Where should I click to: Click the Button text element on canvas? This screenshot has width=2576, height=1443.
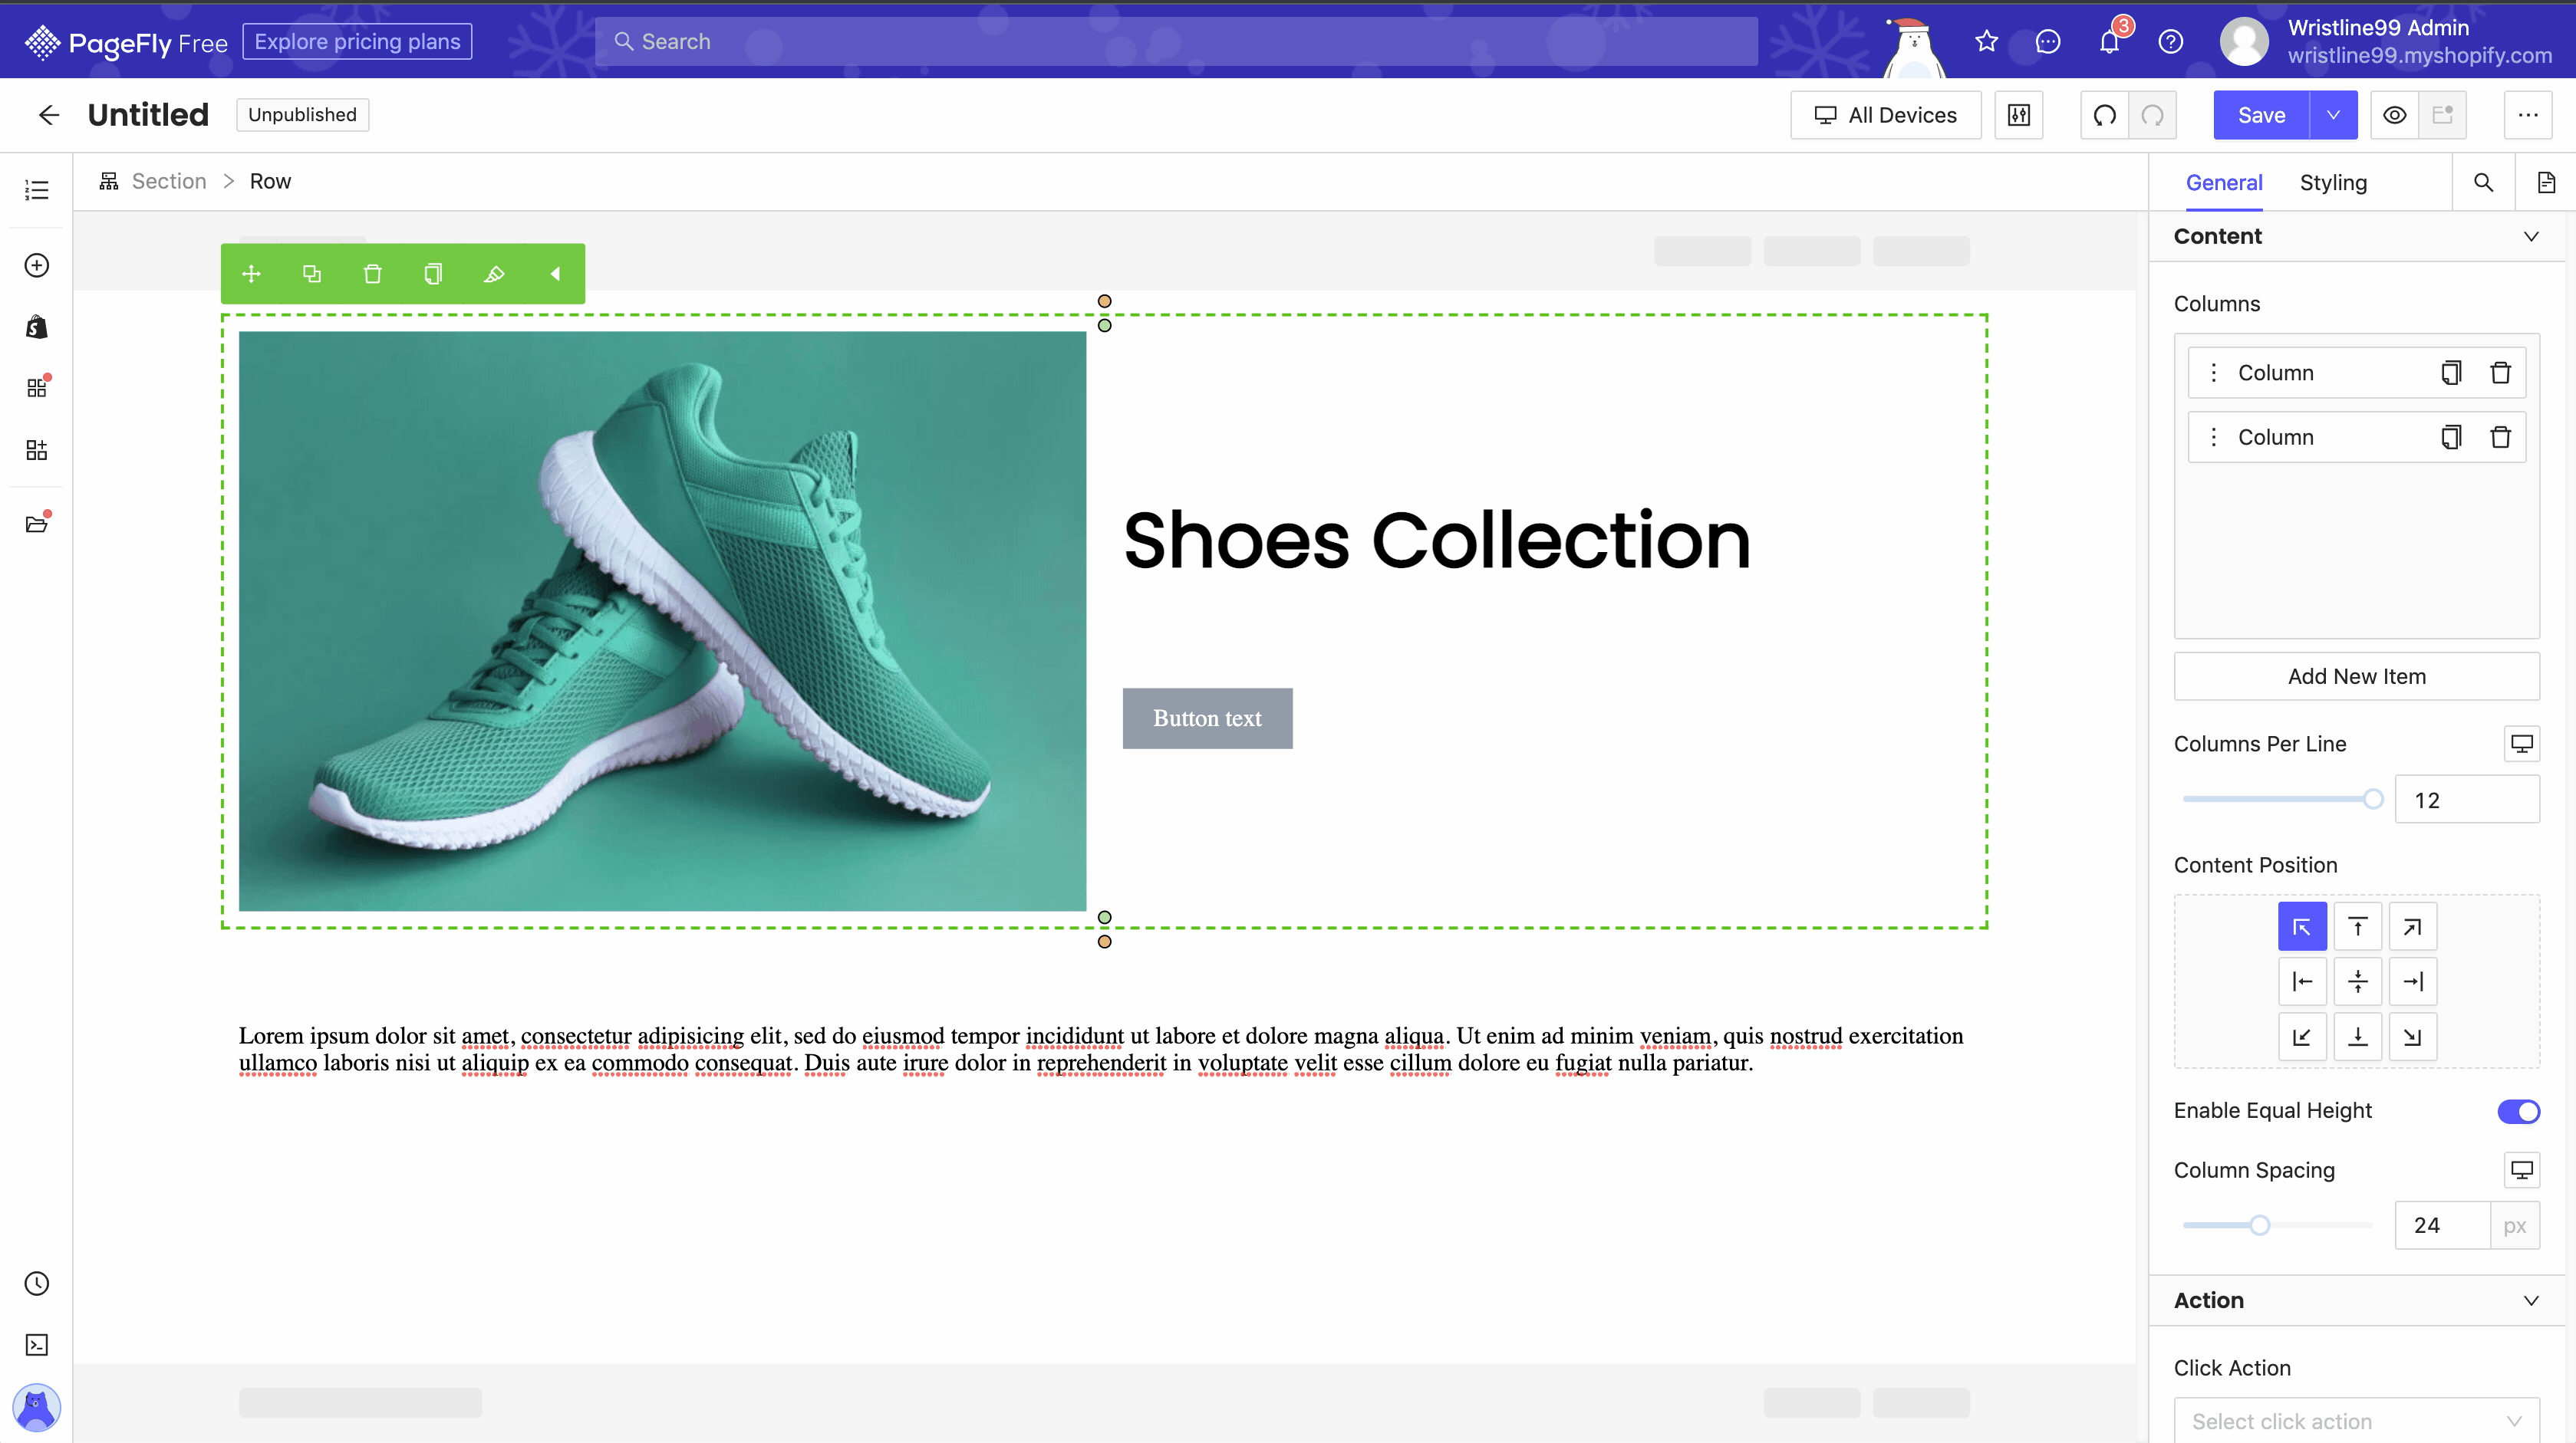(1207, 718)
